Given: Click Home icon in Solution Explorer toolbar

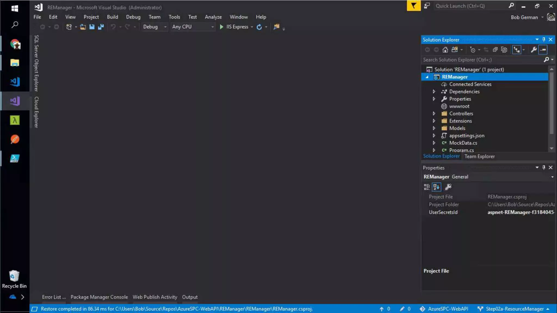Looking at the screenshot, I should point(445,50).
